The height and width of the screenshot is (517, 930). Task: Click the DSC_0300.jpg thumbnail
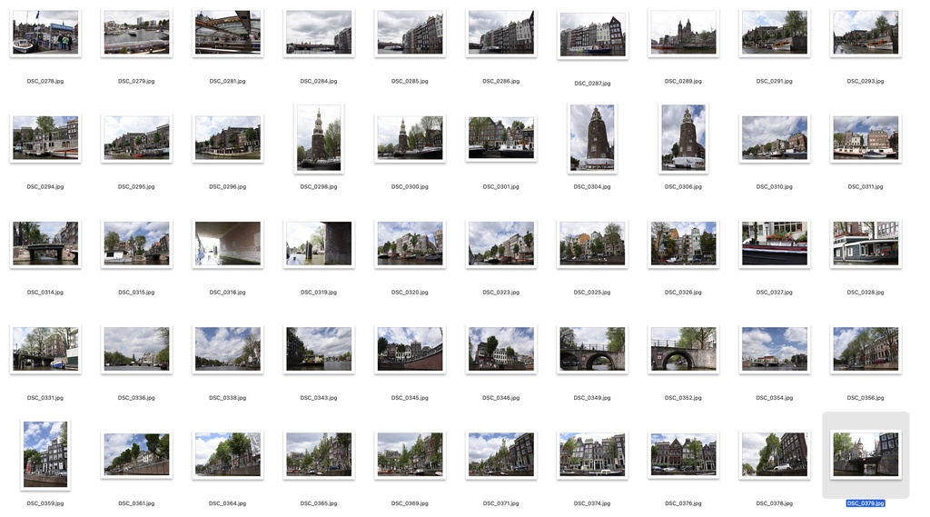(x=410, y=138)
